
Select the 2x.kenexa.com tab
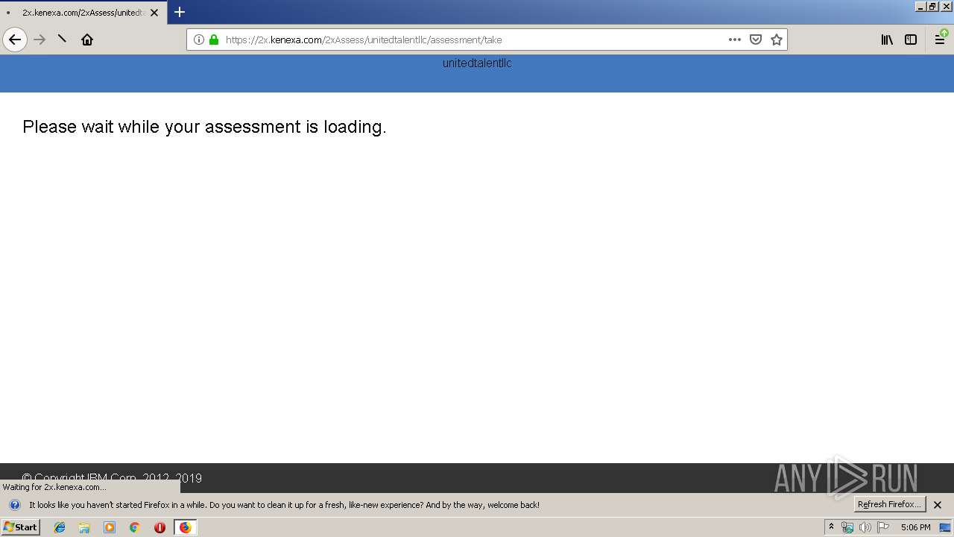point(83,13)
